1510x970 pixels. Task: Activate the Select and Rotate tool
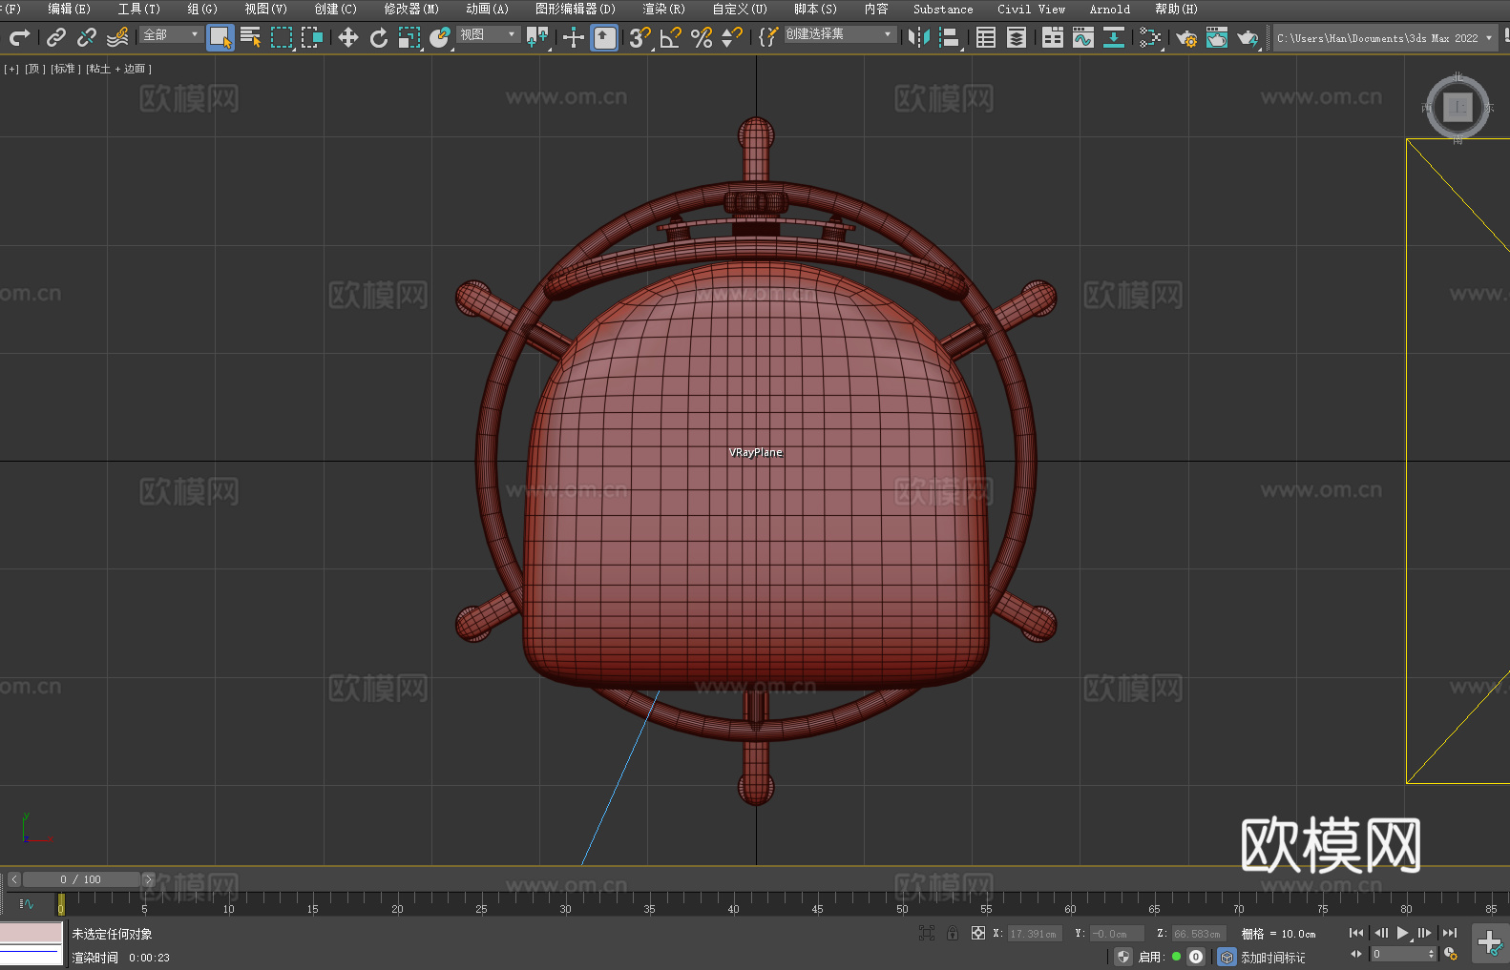coord(379,37)
